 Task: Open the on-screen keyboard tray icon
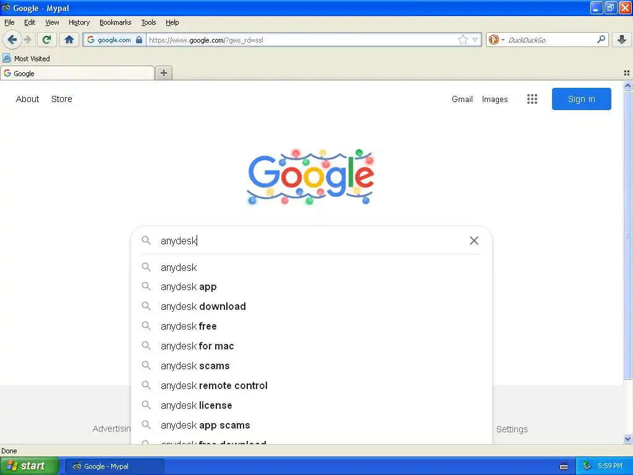click(564, 466)
